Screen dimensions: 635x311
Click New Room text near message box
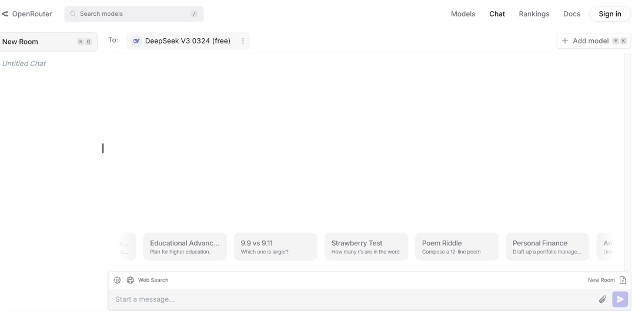point(601,280)
